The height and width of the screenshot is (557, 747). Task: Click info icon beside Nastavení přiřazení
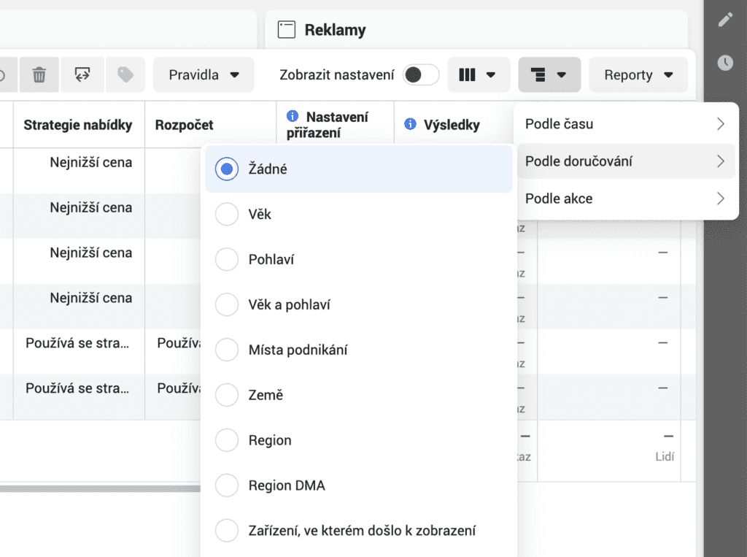(293, 116)
